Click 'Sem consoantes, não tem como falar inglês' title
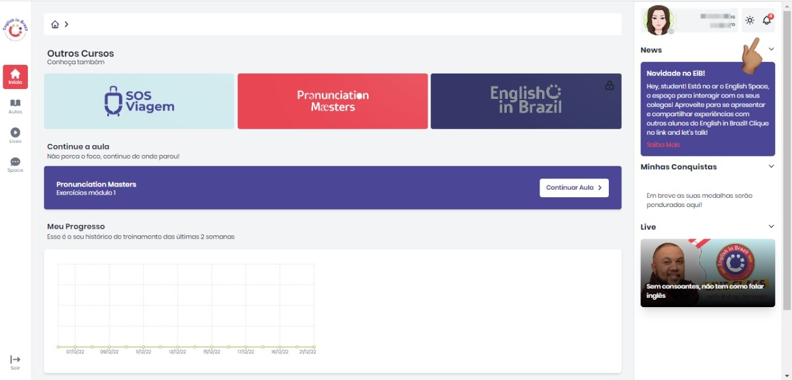This screenshot has width=792, height=380. point(705,291)
